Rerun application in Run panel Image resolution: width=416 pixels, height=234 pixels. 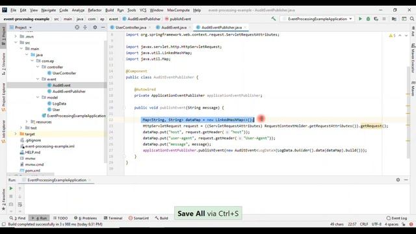[11, 188]
